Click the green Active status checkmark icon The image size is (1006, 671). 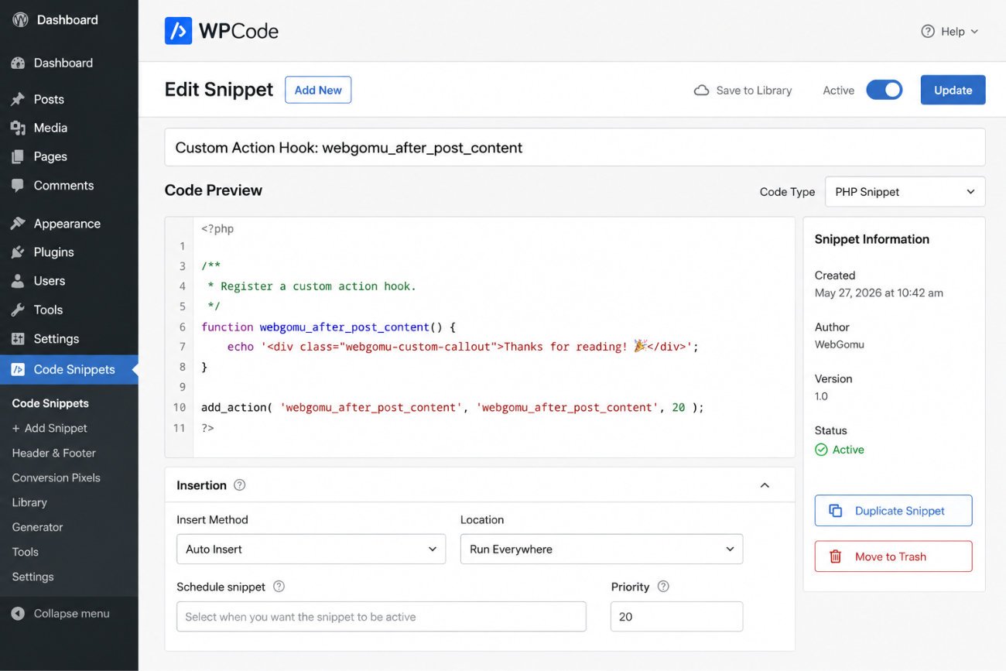click(821, 450)
